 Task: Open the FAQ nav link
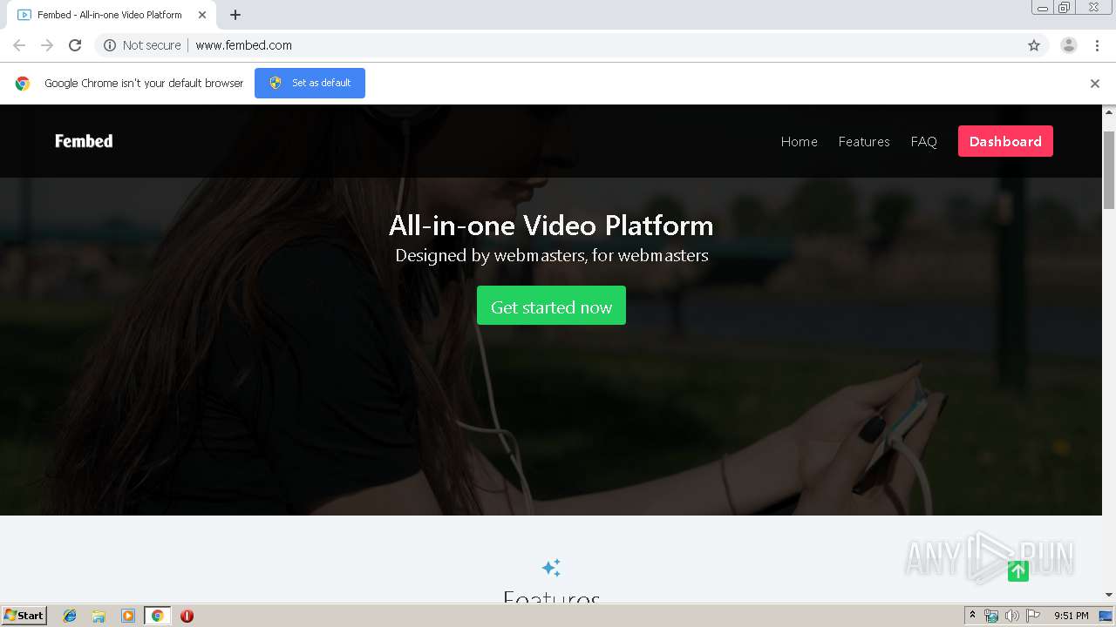(x=923, y=141)
